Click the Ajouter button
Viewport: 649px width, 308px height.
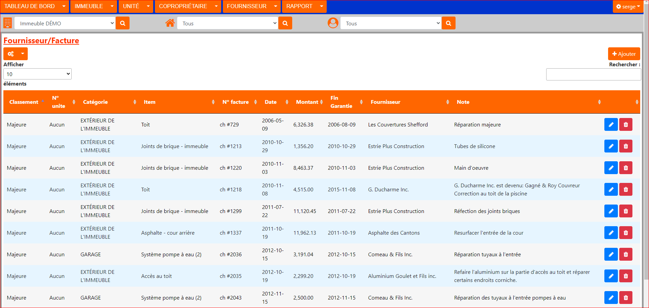pos(624,54)
